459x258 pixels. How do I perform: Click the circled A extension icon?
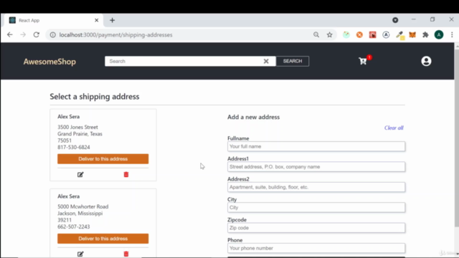(x=386, y=35)
